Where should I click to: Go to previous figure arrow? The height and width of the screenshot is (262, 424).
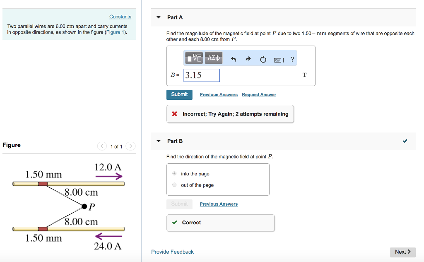102,146
